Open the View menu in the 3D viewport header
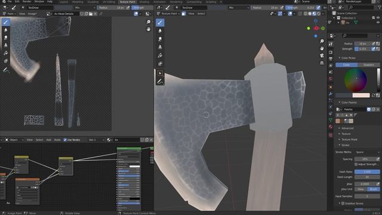The image size is (382, 215). point(191,14)
